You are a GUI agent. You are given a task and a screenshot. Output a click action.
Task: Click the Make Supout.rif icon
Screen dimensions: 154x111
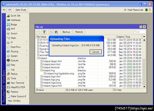[x=8, y=96]
